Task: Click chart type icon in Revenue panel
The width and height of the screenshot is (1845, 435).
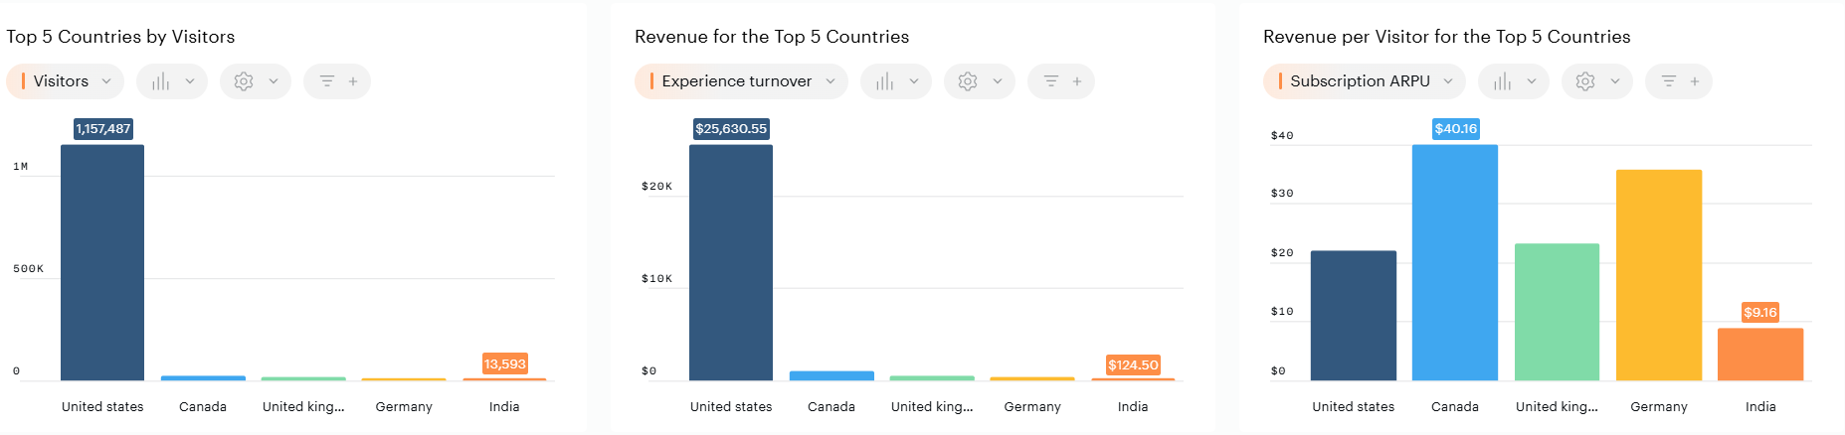Action: pyautogui.click(x=885, y=81)
